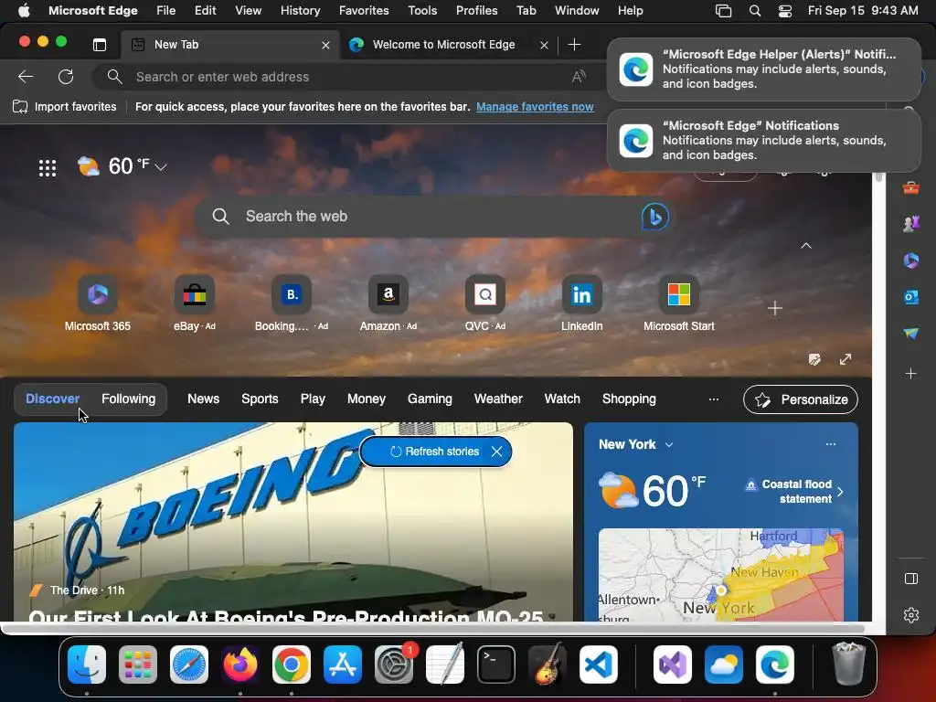
Task: Click the Microsoft Edge Notifications banner
Action: tap(763, 141)
